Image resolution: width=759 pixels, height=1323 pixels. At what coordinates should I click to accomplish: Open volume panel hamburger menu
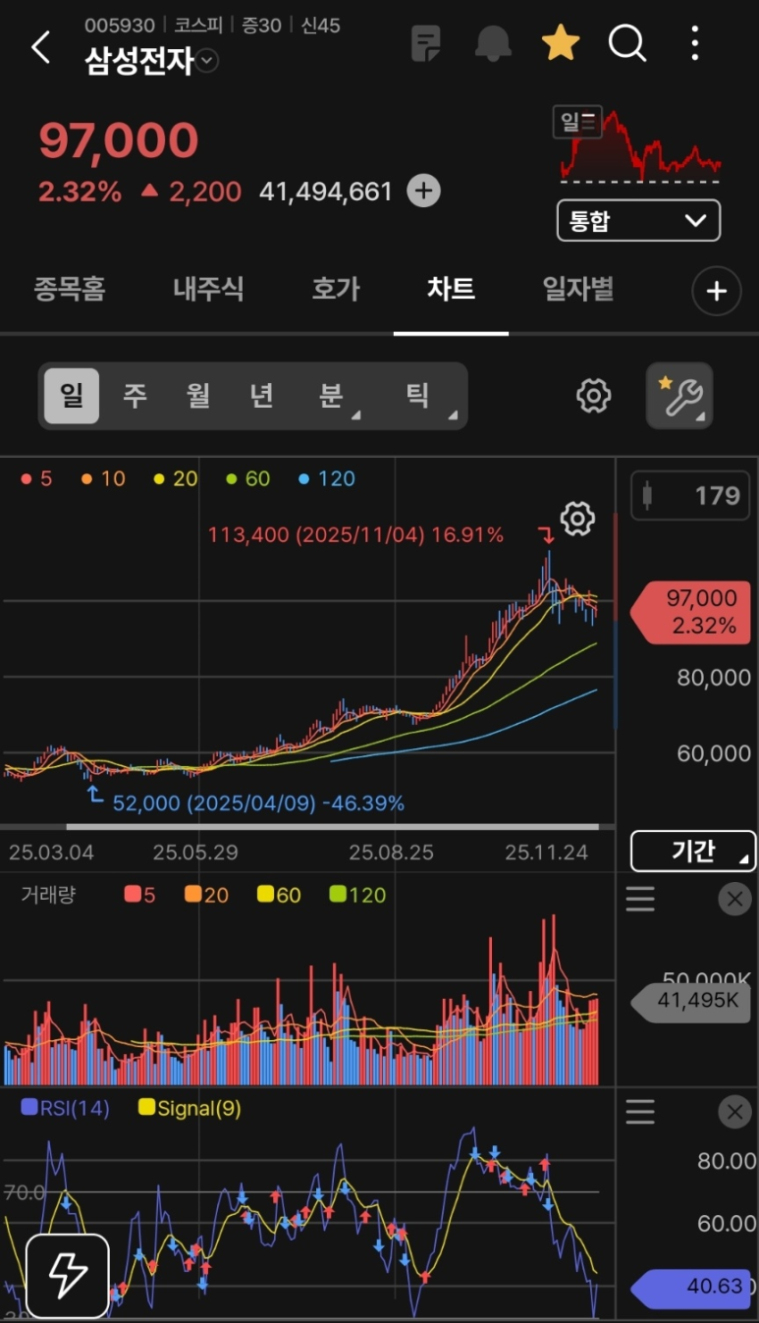click(640, 899)
